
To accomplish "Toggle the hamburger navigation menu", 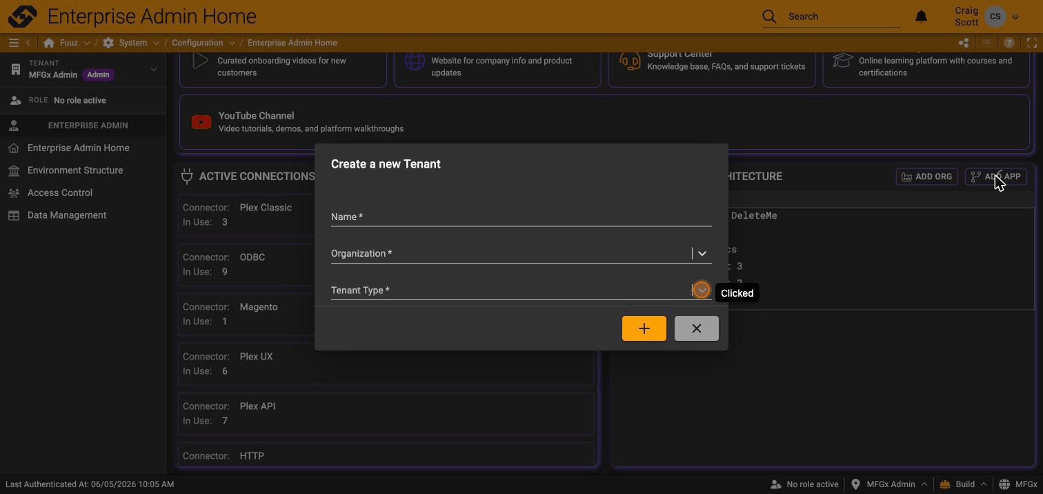I will 13,43.
